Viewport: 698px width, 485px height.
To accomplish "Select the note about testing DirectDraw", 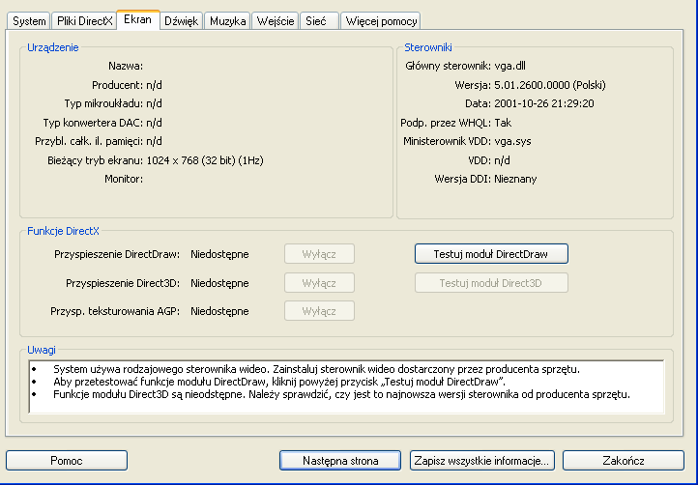I will click(x=279, y=382).
